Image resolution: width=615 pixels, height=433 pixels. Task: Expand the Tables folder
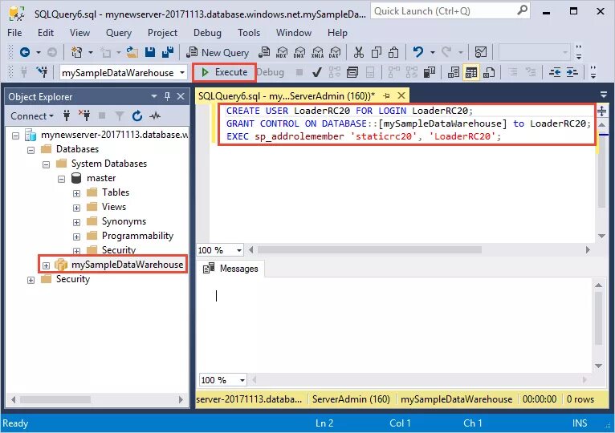click(77, 193)
